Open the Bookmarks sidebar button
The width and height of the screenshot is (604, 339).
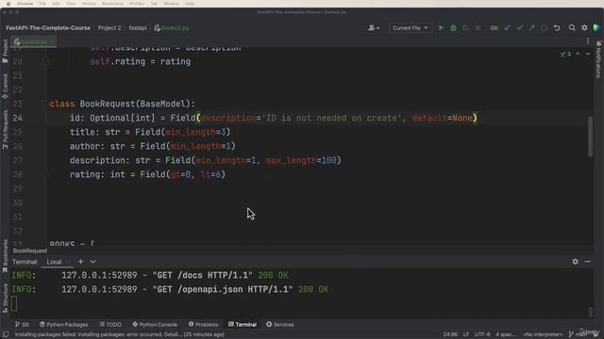tap(5, 256)
